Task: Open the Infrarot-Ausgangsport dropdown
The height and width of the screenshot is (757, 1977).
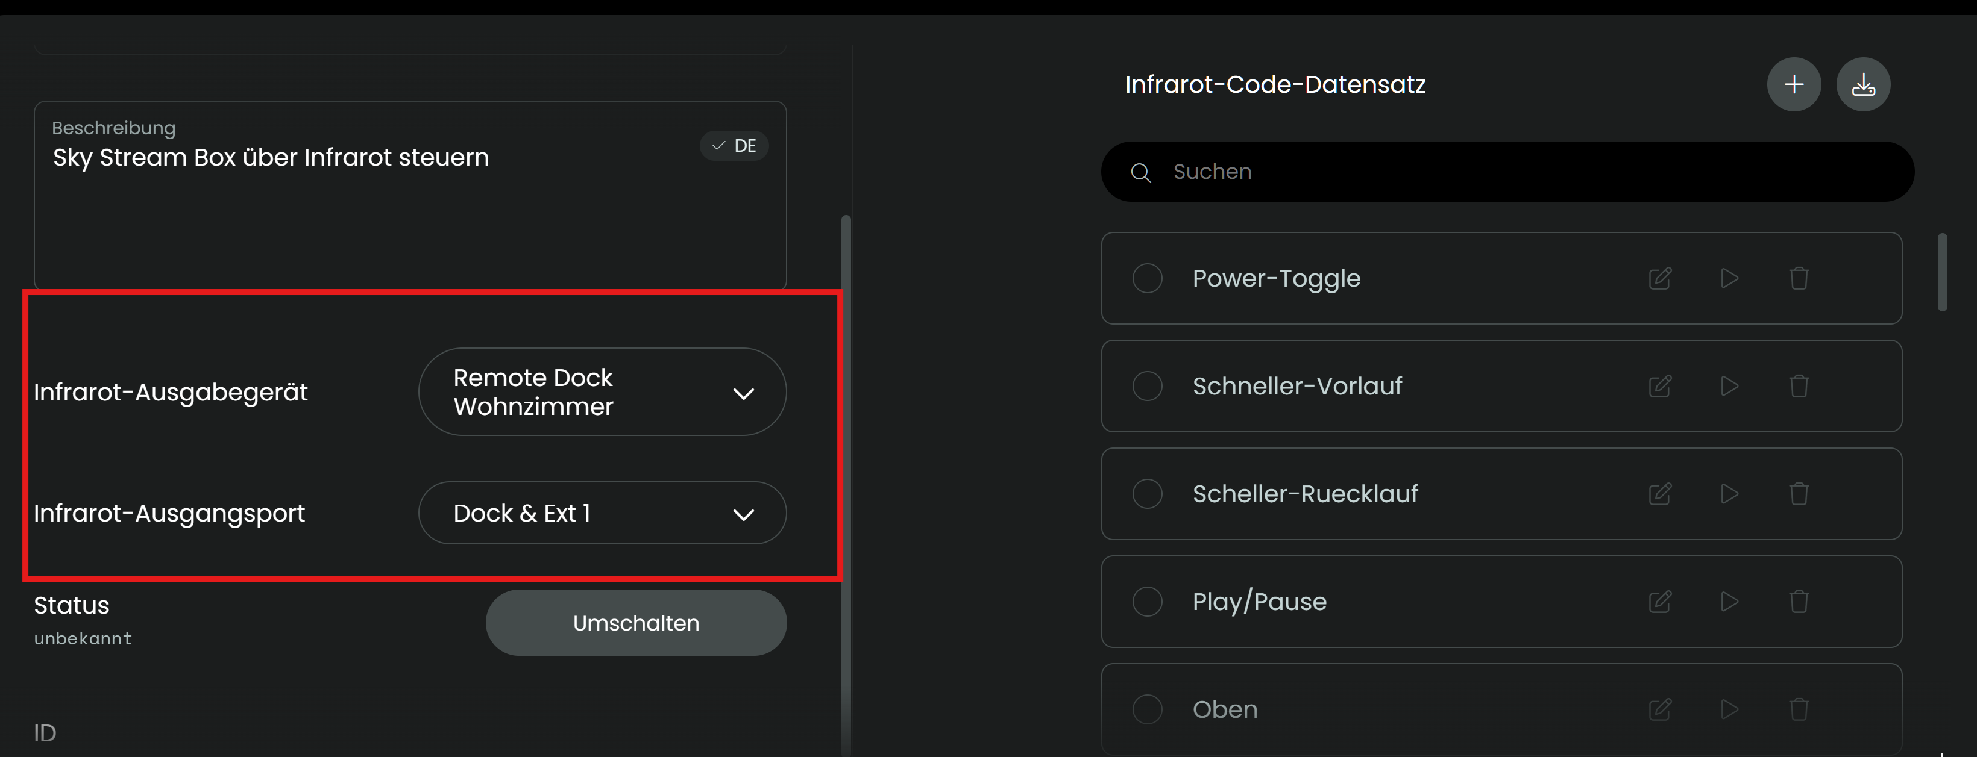Action: 602,513
